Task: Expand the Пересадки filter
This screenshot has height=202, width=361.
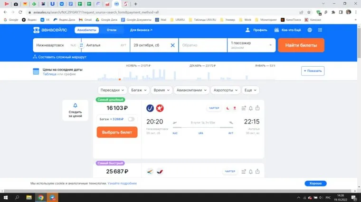Action: pyautogui.click(x=112, y=90)
